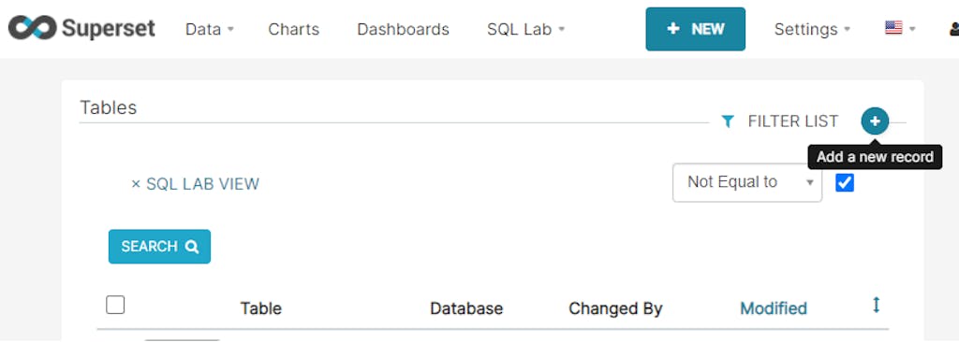Sort by the Modified column link
The height and width of the screenshot is (342, 959).
tap(773, 308)
